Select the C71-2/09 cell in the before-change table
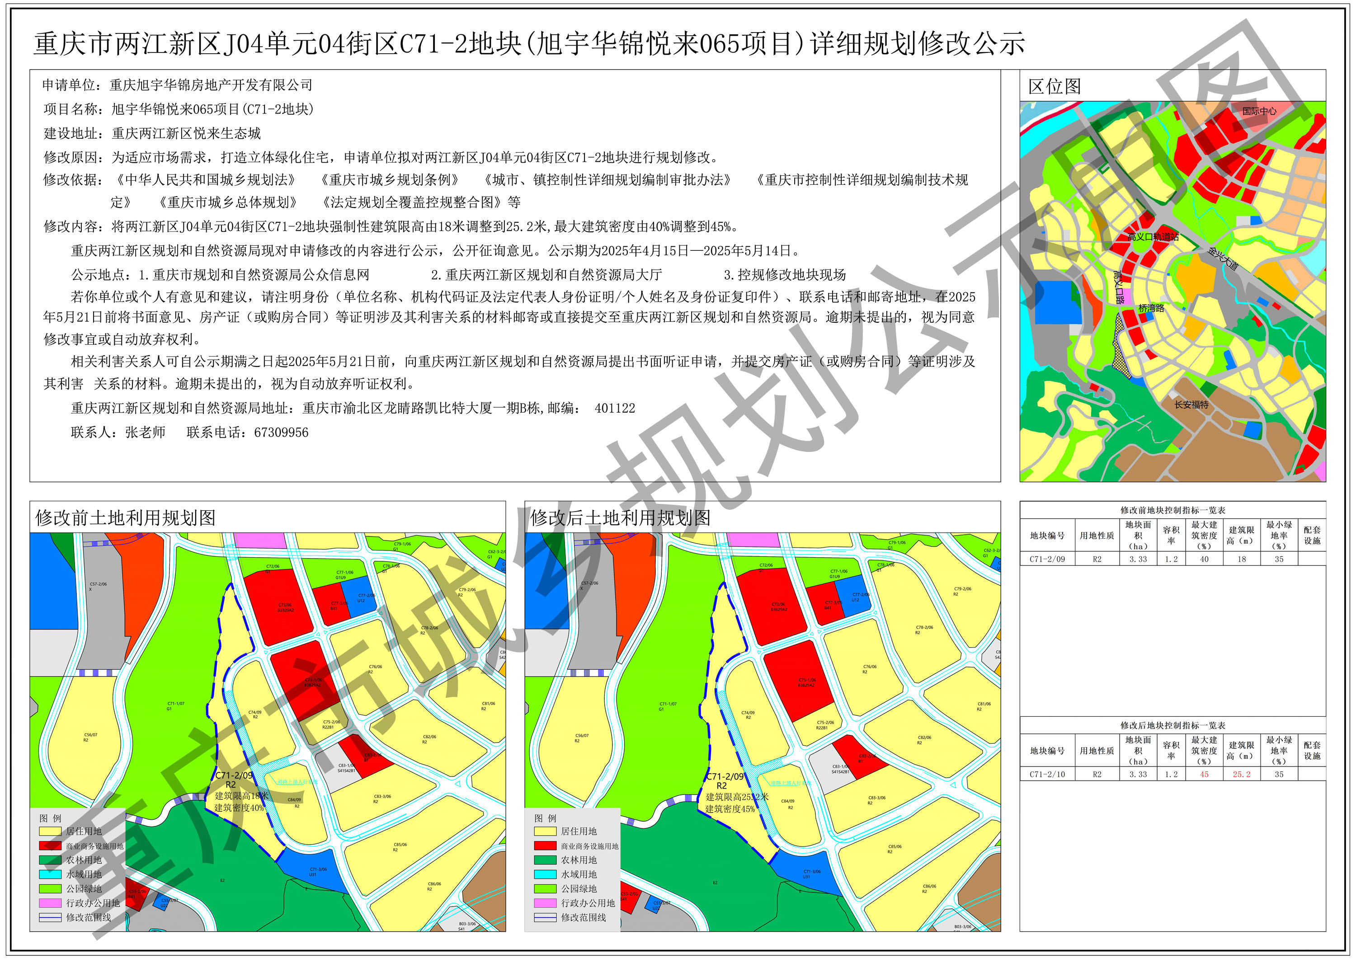 coord(1047,559)
